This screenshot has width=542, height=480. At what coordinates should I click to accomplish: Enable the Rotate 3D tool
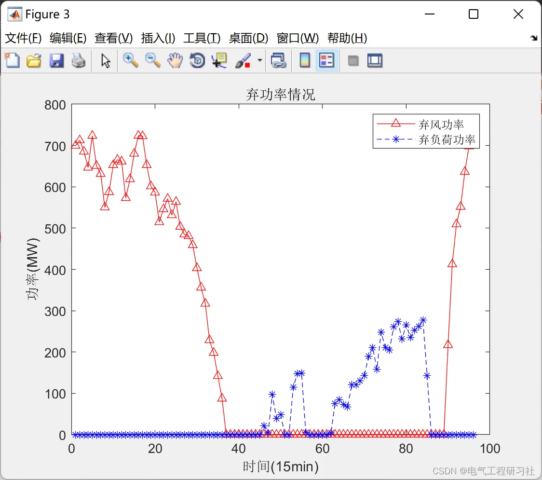pos(197,60)
